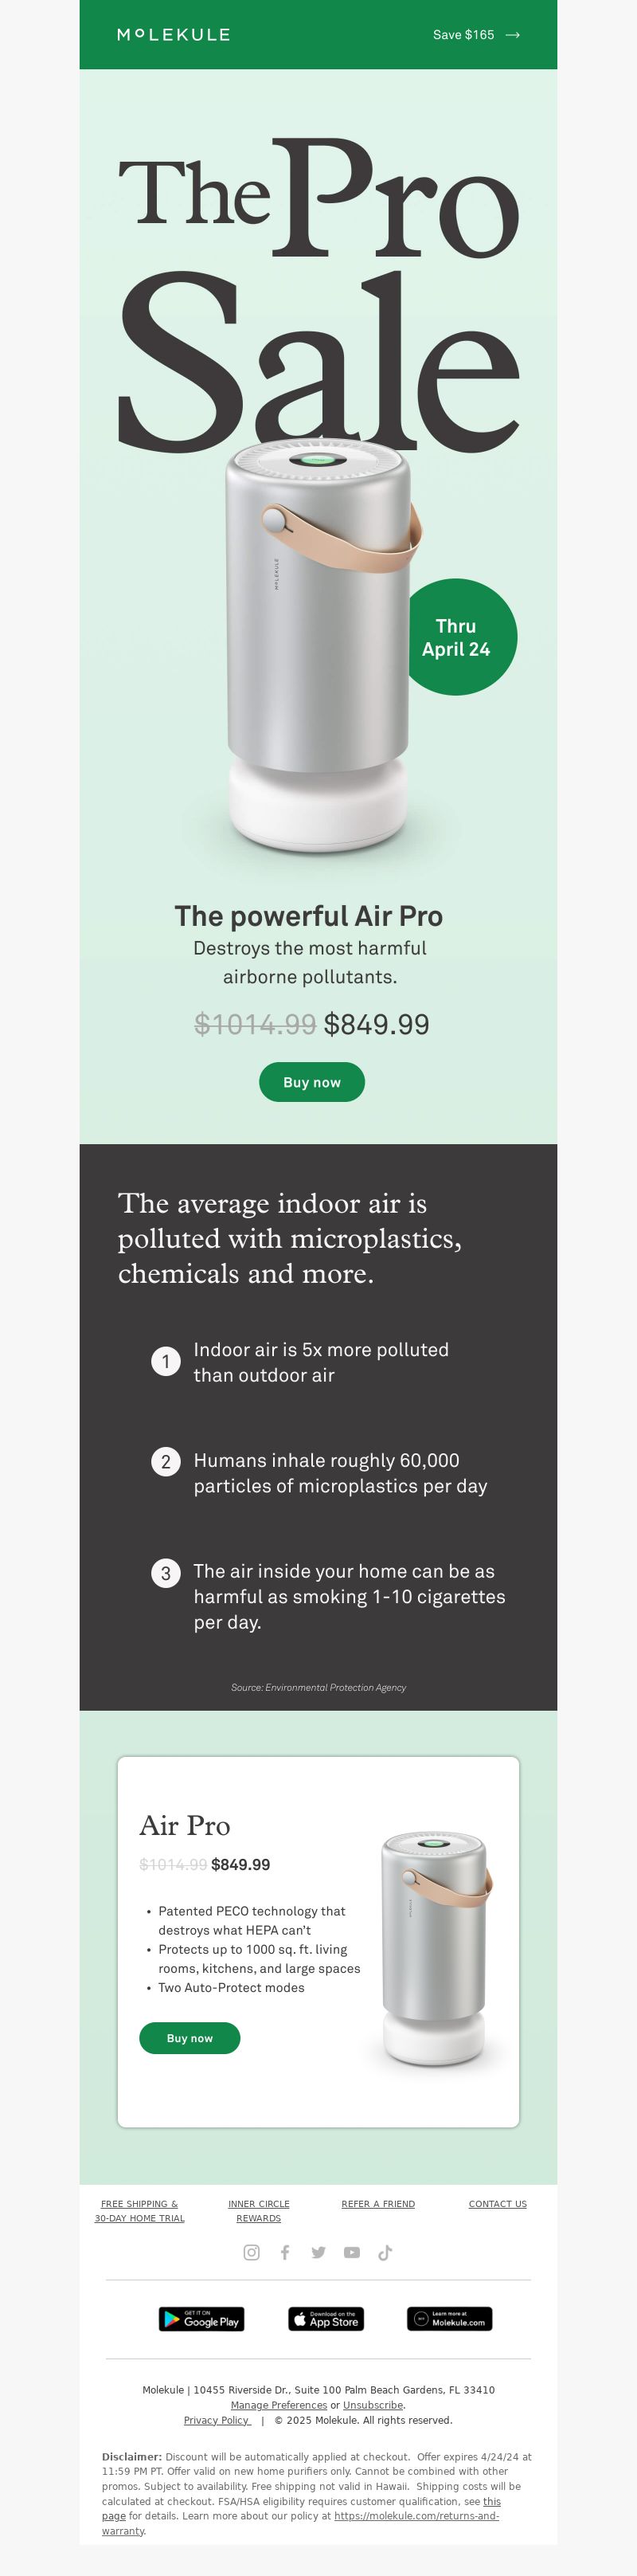Click the Save $165 arrow link
Screen dimensions: 637x2576
476,35
